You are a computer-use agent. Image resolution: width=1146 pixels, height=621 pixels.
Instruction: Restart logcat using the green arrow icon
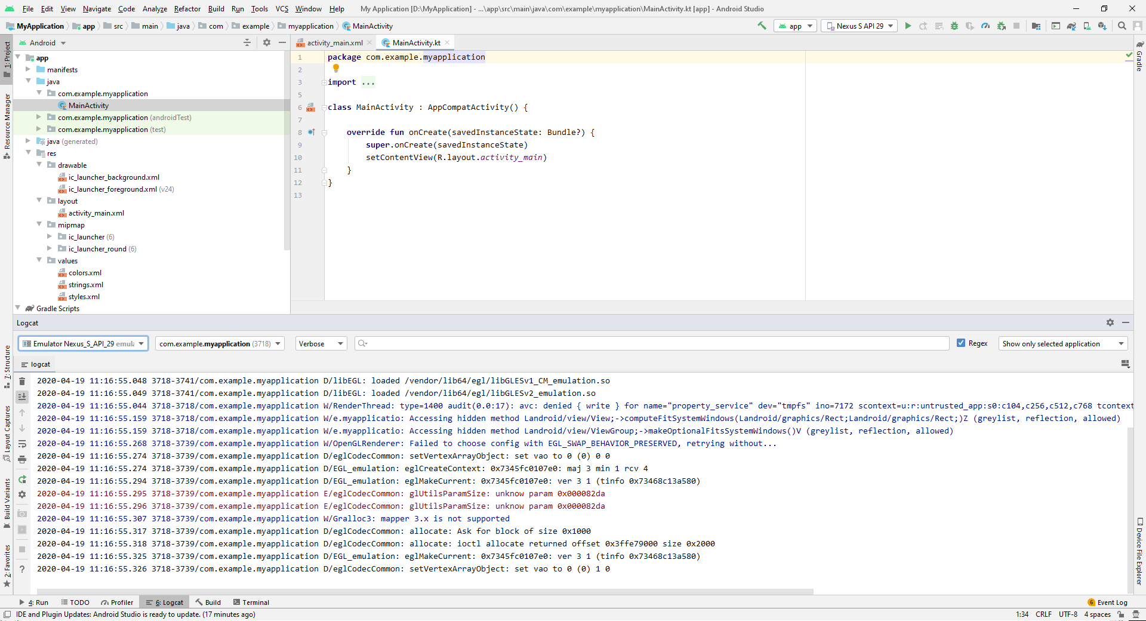click(22, 479)
